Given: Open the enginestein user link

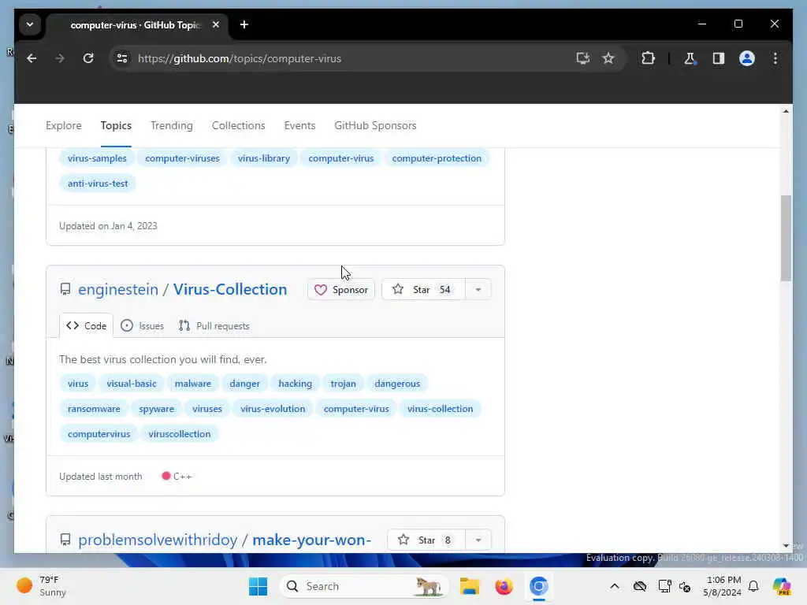Looking at the screenshot, I should [x=118, y=290].
